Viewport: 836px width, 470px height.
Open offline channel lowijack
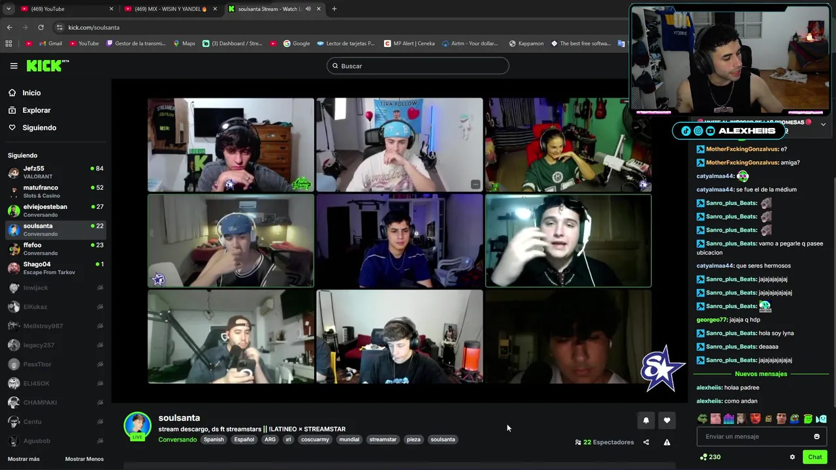56,287
